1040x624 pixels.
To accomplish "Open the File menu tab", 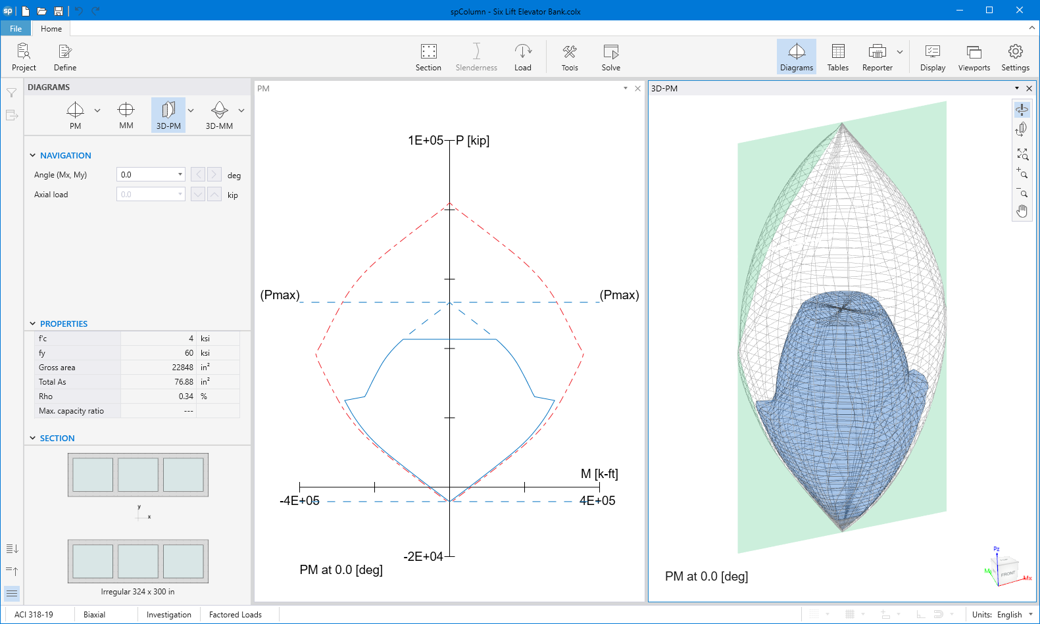I will (x=16, y=29).
